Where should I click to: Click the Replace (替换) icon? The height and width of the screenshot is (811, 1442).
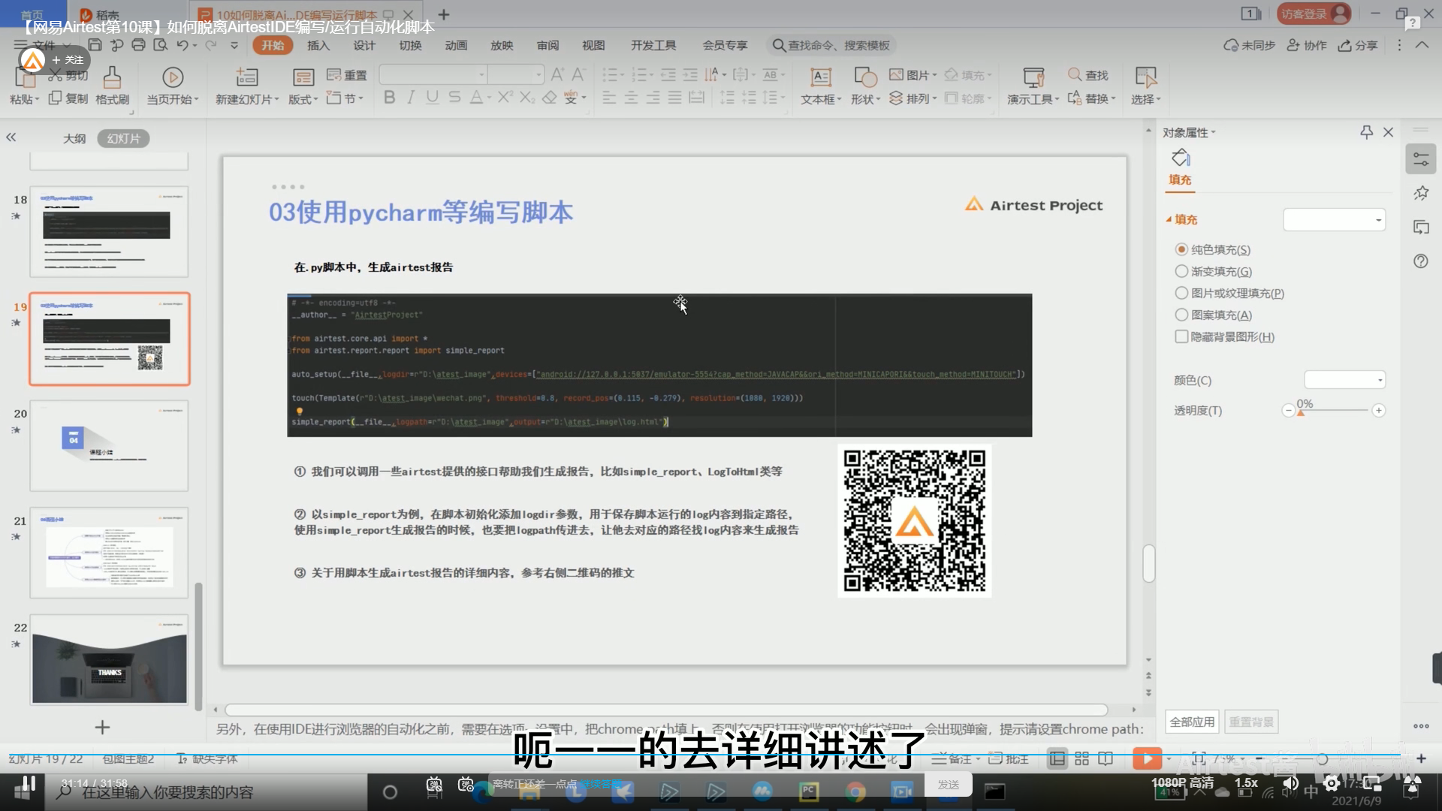tap(1091, 98)
